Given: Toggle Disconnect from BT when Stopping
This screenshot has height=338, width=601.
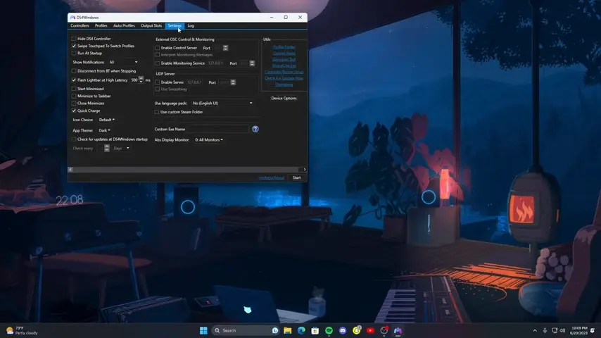Looking at the screenshot, I should 74,71.
